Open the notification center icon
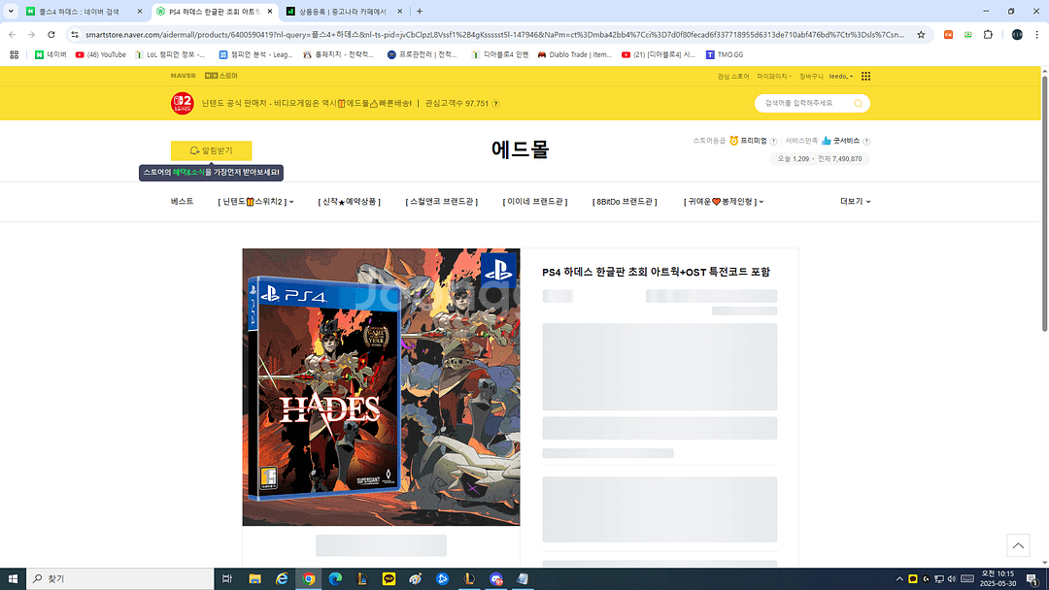1049x590 pixels. (1032, 578)
